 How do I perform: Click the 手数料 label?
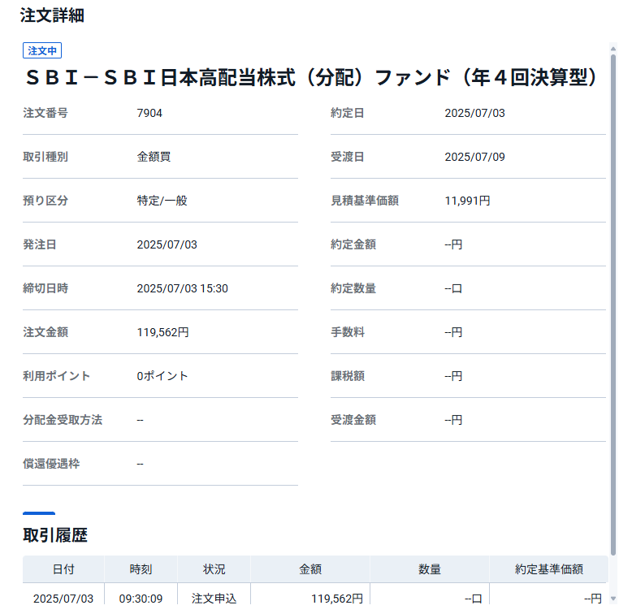pos(348,332)
